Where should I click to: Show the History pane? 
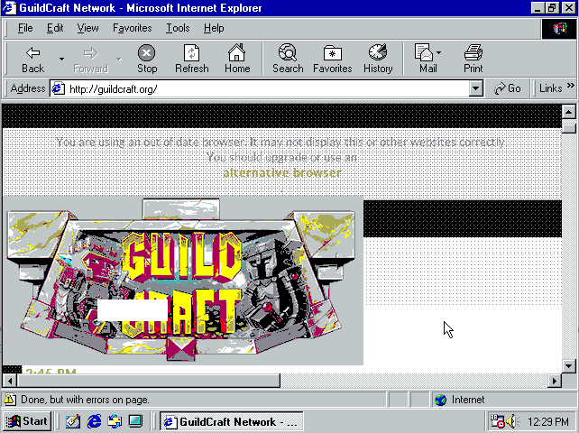(x=378, y=60)
